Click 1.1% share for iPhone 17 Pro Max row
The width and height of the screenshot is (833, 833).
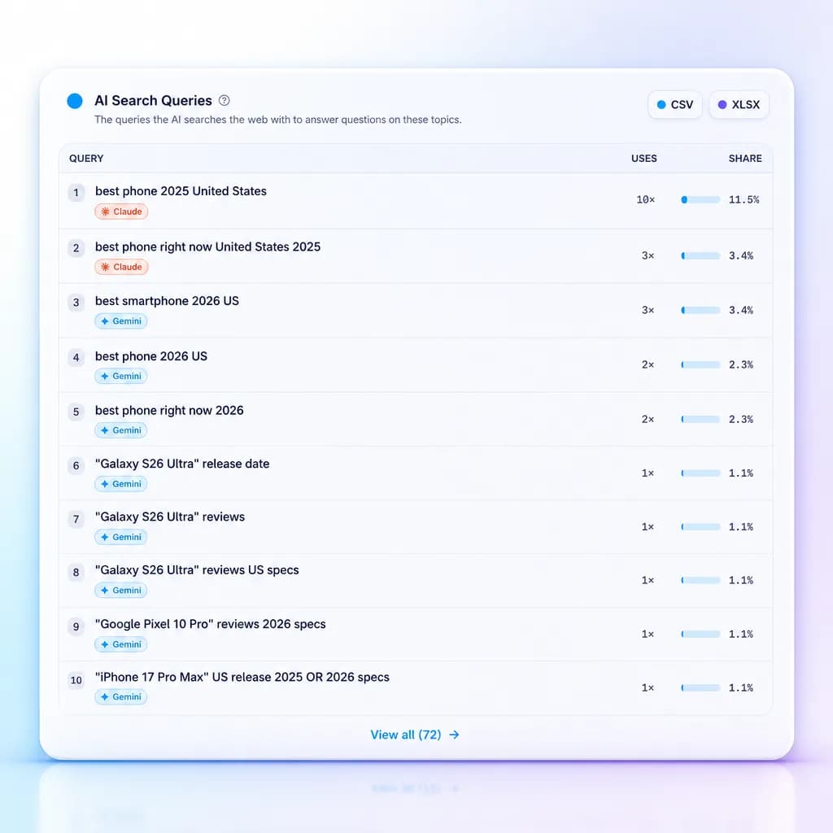[740, 687]
